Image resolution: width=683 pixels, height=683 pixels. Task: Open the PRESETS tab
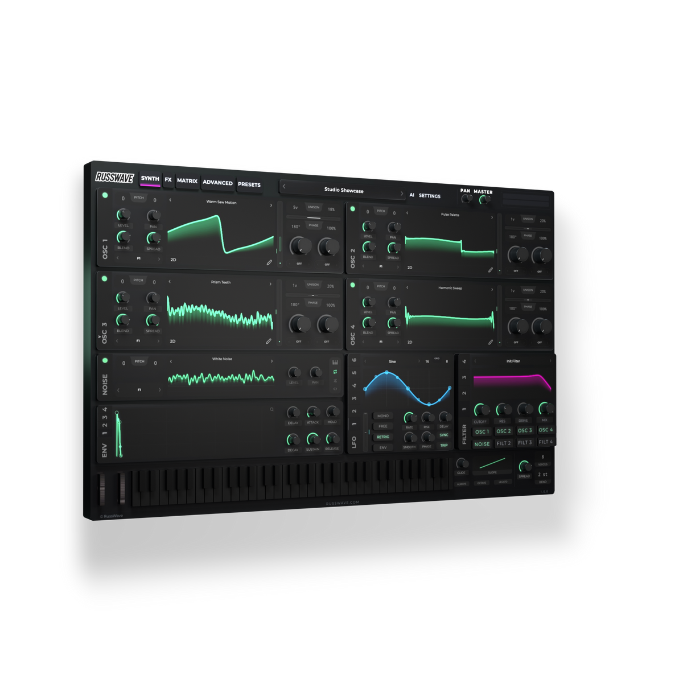click(x=249, y=184)
